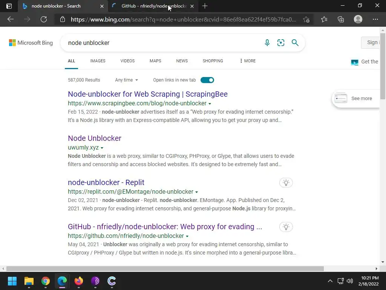Toggle Open links in new tab switch
This screenshot has width=386, height=290.
pos(207,80)
